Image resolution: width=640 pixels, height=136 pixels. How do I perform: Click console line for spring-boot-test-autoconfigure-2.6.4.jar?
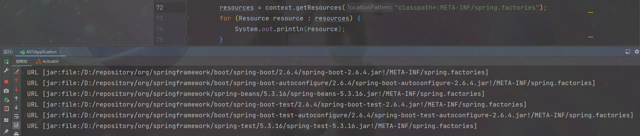pos(330,115)
